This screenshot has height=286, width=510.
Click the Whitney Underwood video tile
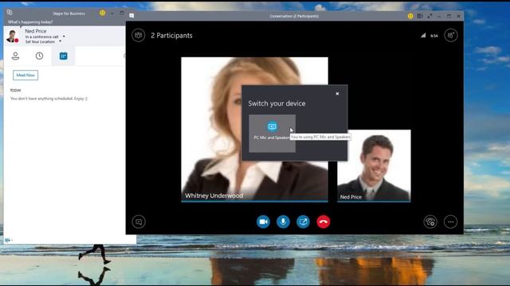[x=254, y=129]
